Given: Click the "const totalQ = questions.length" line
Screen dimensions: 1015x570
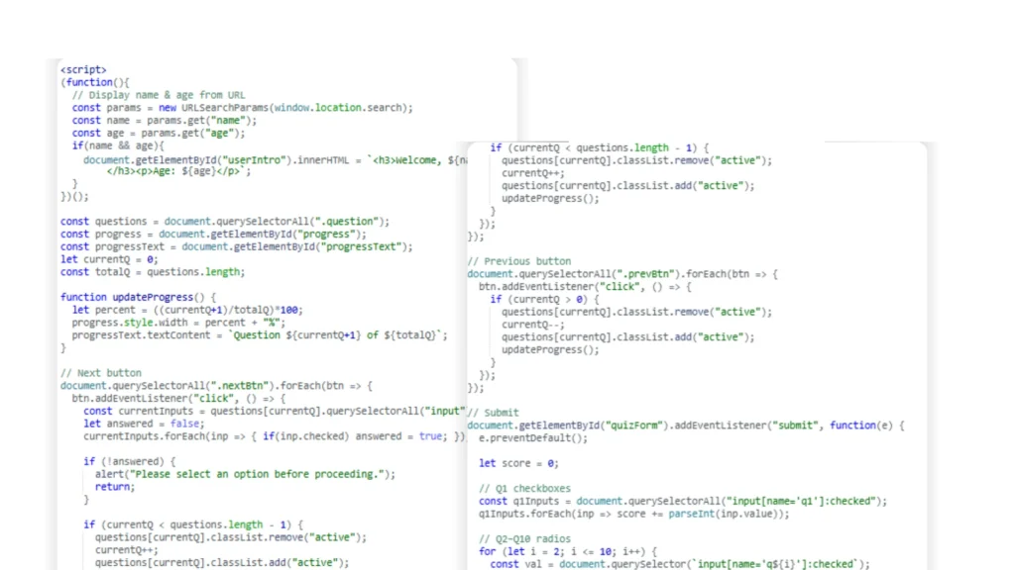Looking at the screenshot, I should (x=152, y=272).
